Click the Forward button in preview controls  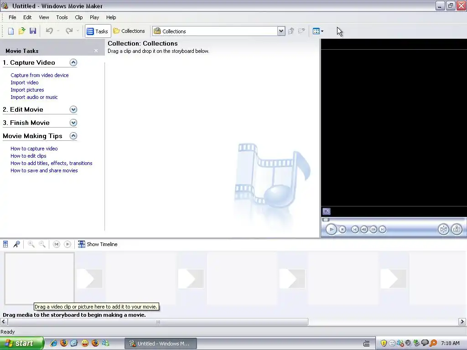pos(383,230)
